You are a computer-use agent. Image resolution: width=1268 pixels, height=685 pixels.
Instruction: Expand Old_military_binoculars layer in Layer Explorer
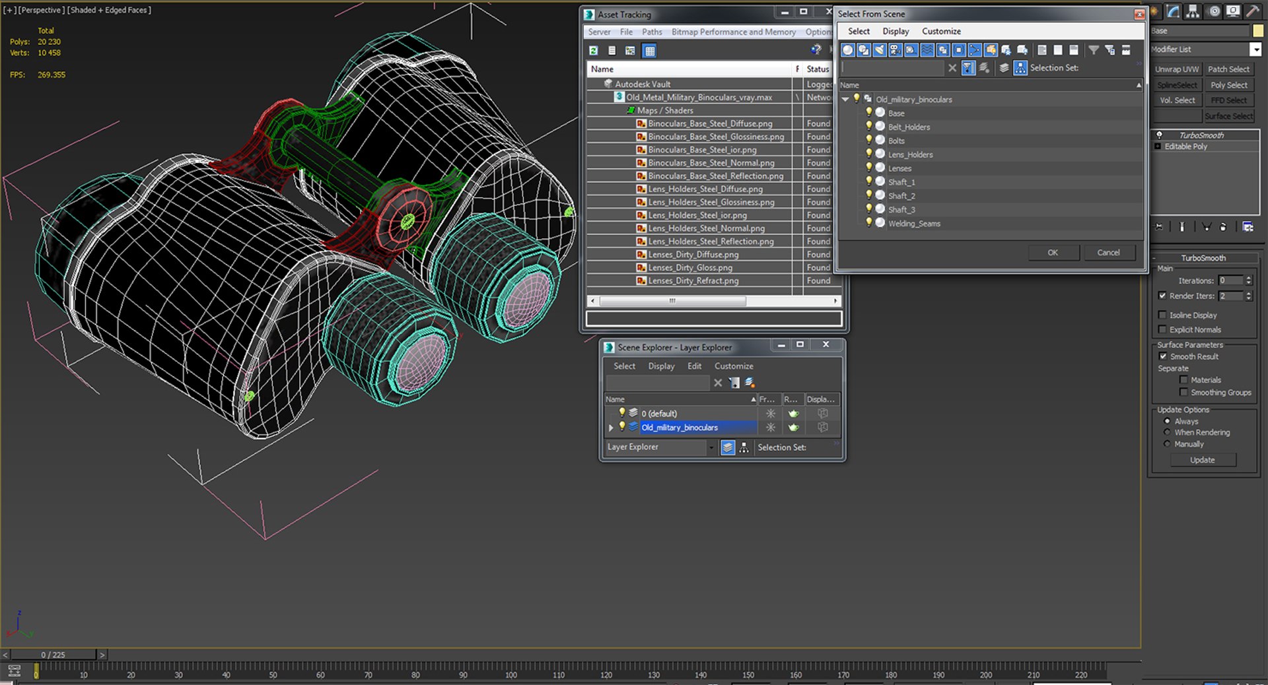click(x=611, y=428)
